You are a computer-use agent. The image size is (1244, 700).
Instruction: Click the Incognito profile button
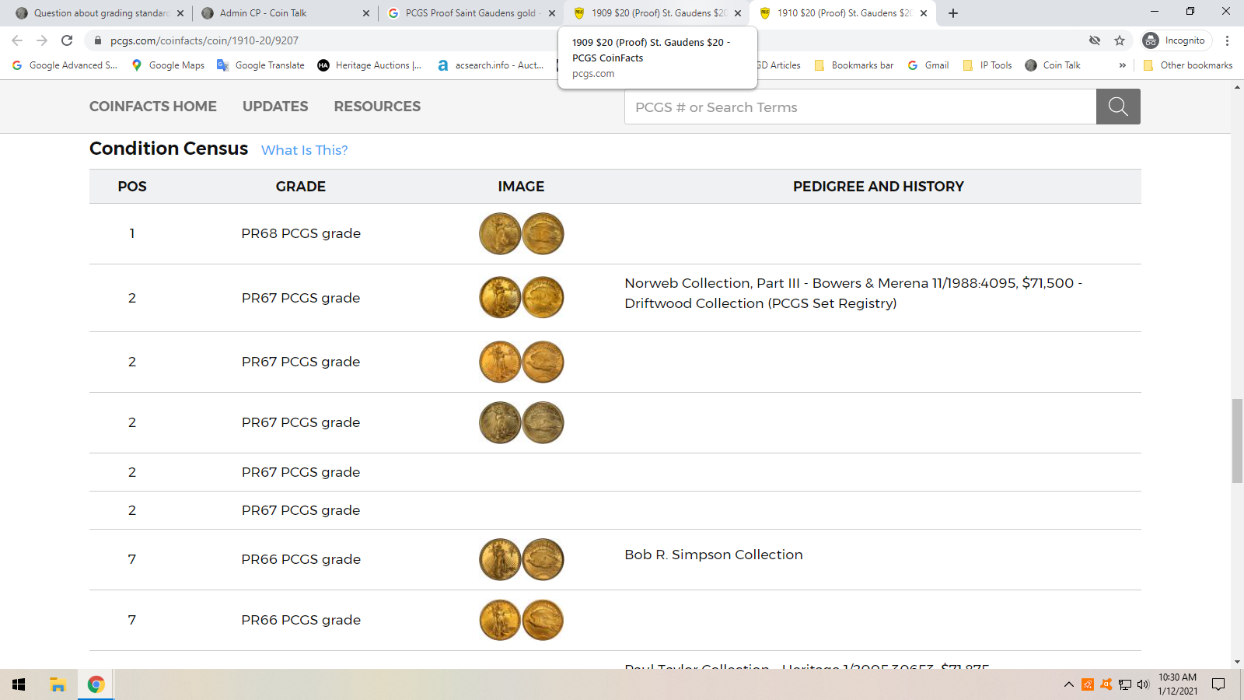click(x=1176, y=40)
